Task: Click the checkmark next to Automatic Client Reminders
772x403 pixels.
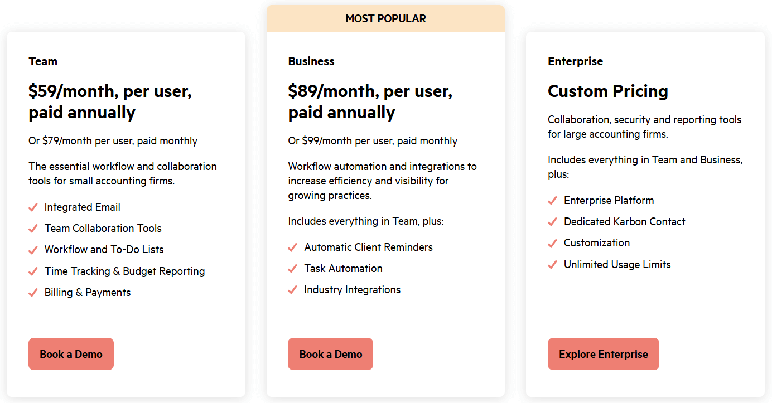Action: pyautogui.click(x=292, y=247)
